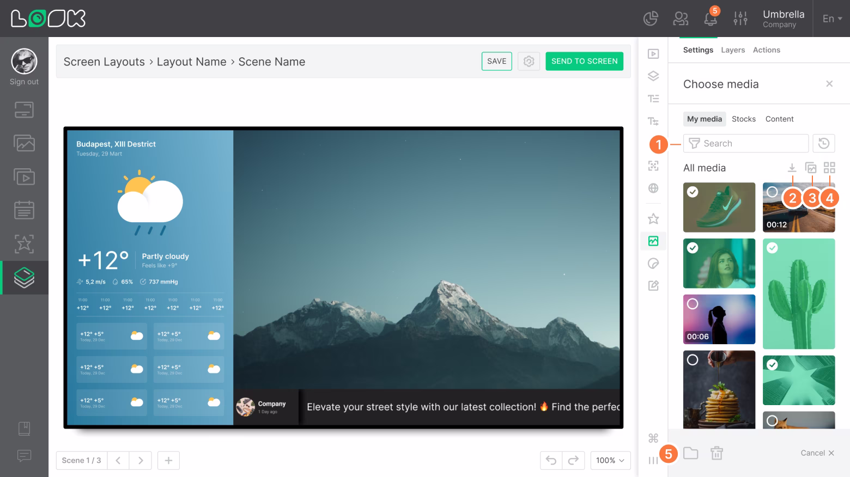Select the road video thumbnail checkbox
850x477 pixels.
click(x=772, y=192)
